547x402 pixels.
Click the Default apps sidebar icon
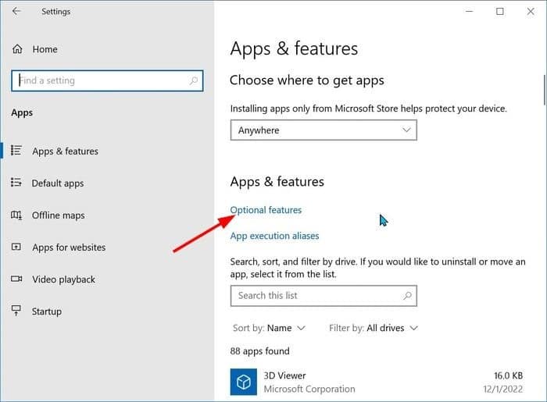[x=16, y=182]
